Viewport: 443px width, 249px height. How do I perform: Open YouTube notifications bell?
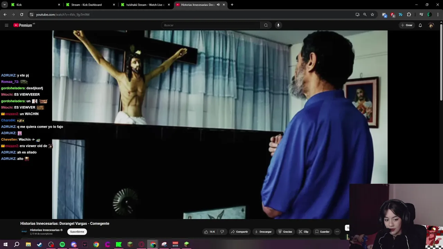coord(420,25)
